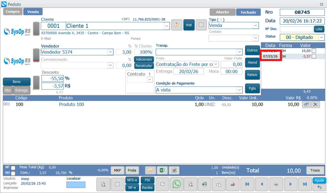Toggle the ND checkbox
The width and height of the screenshot is (327, 193).
coord(13,173)
